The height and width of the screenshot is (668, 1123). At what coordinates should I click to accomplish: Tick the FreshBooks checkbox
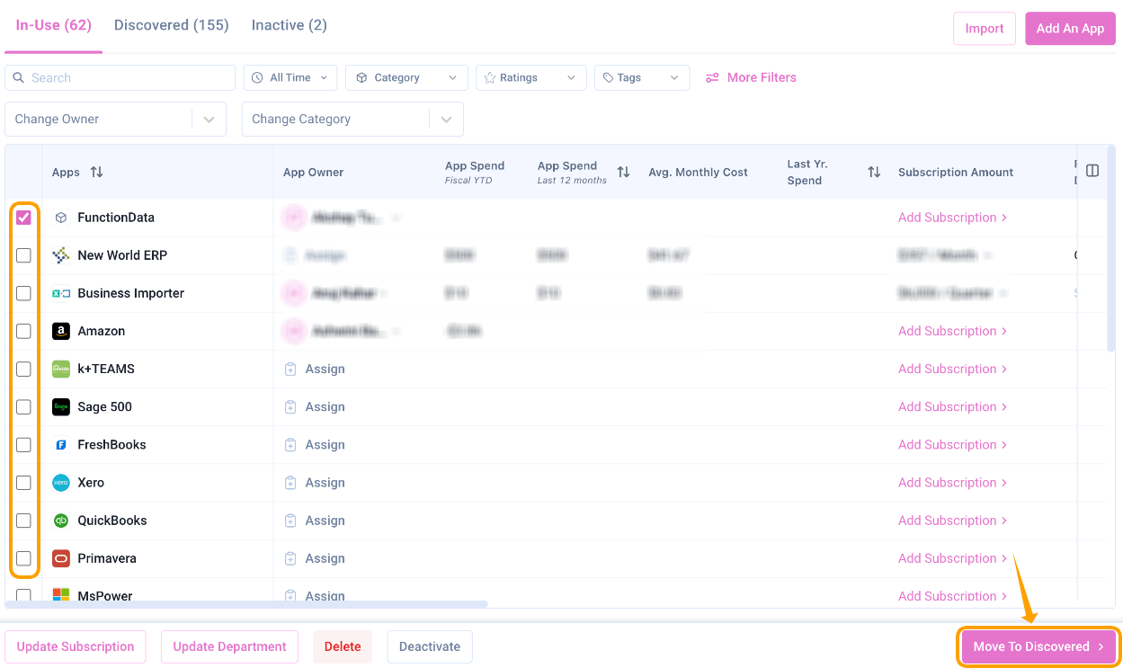(x=23, y=444)
